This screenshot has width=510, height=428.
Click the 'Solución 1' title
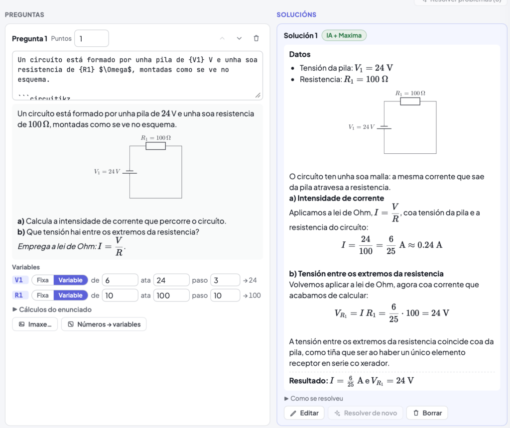click(x=300, y=35)
